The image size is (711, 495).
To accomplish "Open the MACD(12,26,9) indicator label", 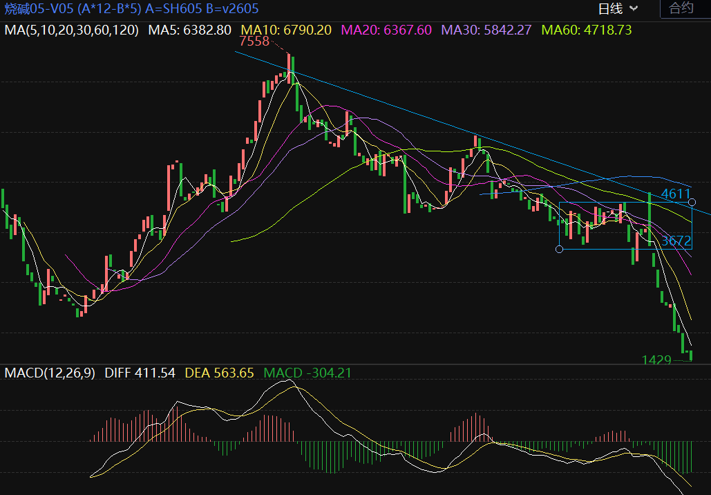I will coord(51,373).
